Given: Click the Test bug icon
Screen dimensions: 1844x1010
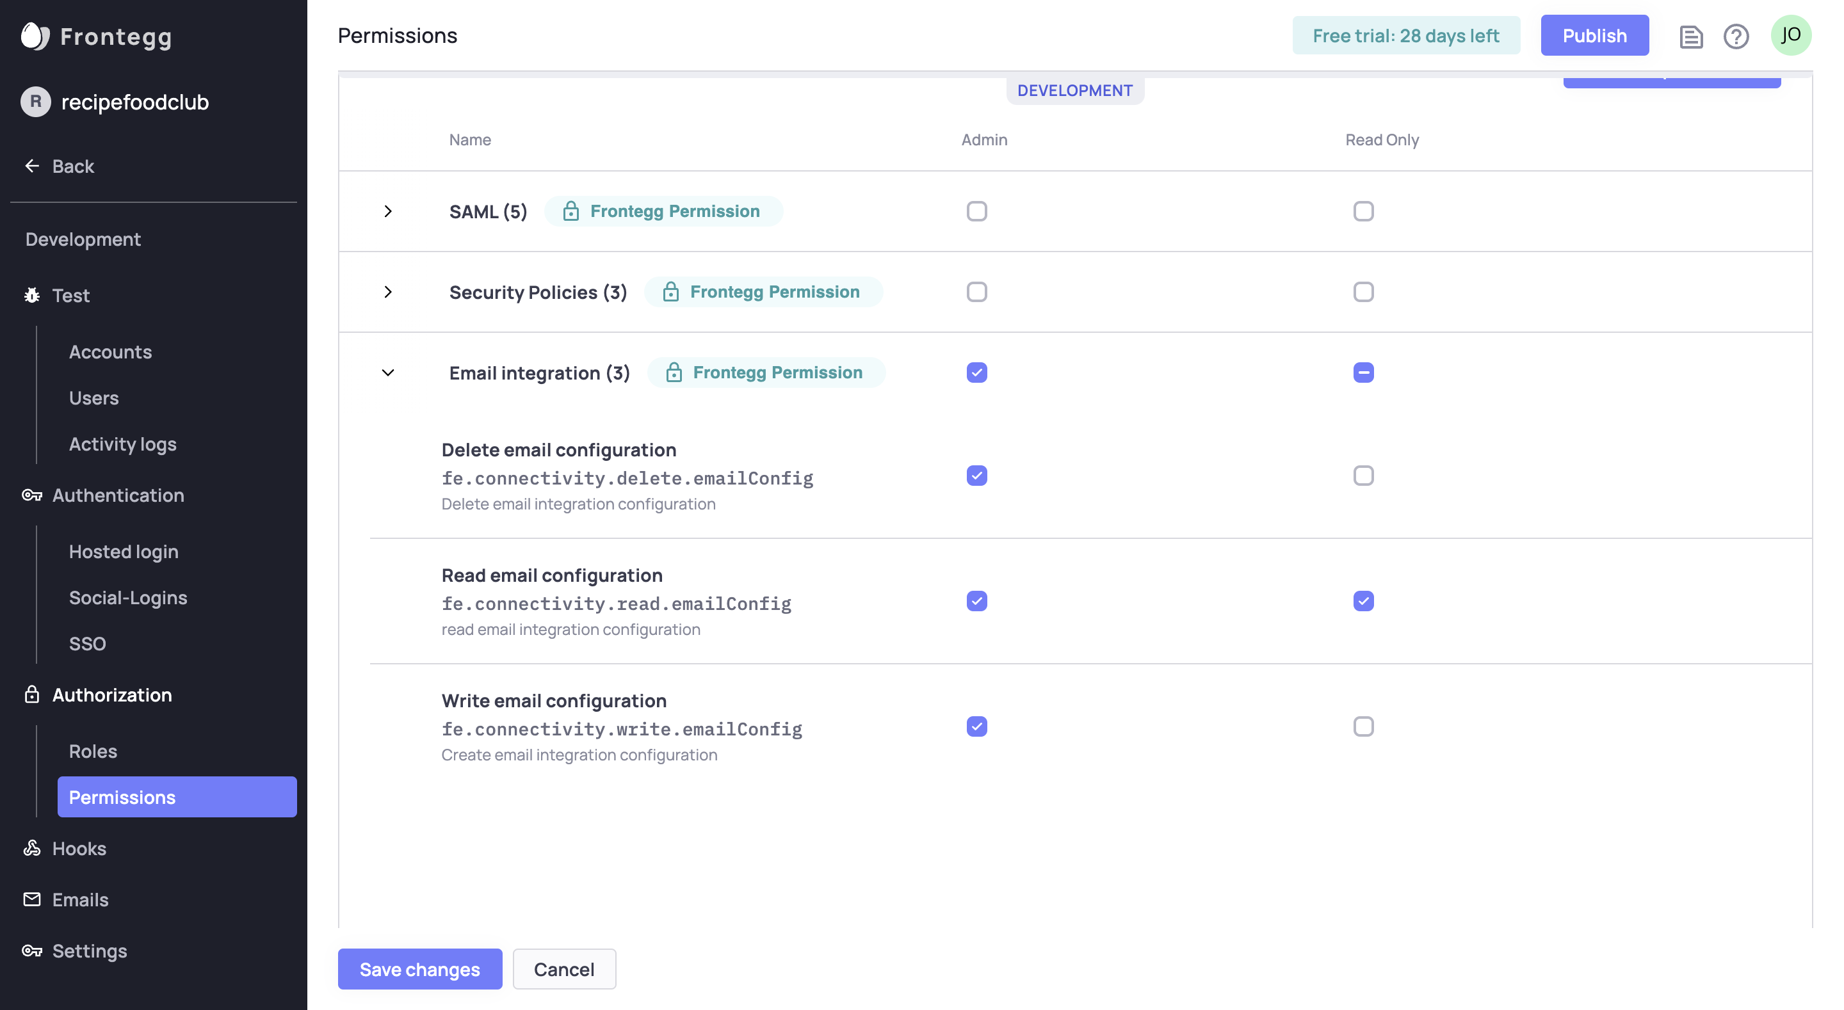Looking at the screenshot, I should pyautogui.click(x=32, y=295).
